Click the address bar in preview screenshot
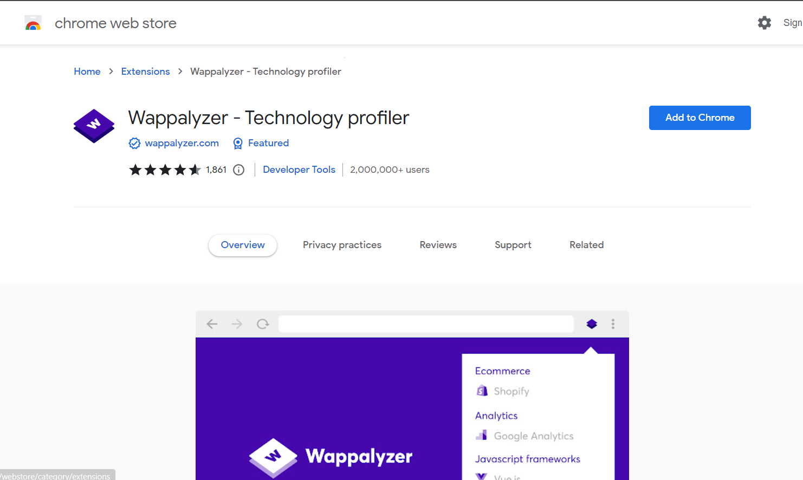 tap(426, 324)
